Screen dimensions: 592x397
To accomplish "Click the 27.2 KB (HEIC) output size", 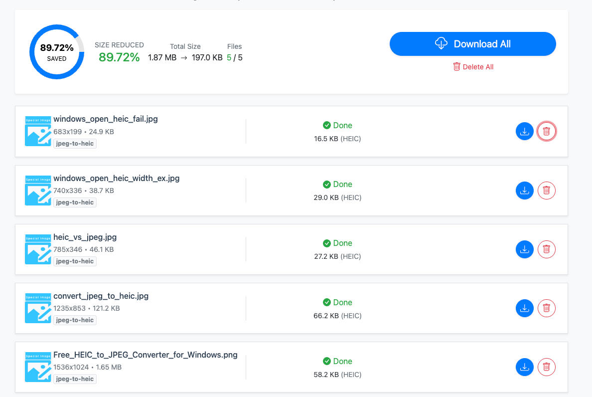I will [x=337, y=256].
